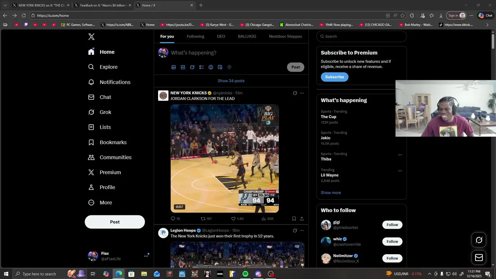This screenshot has width=496, height=279.
Task: Switch to the DEO tab
Action: tap(221, 36)
